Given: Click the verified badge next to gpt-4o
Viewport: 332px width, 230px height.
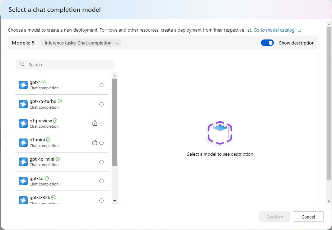Looking at the screenshot, I should click(47, 178).
